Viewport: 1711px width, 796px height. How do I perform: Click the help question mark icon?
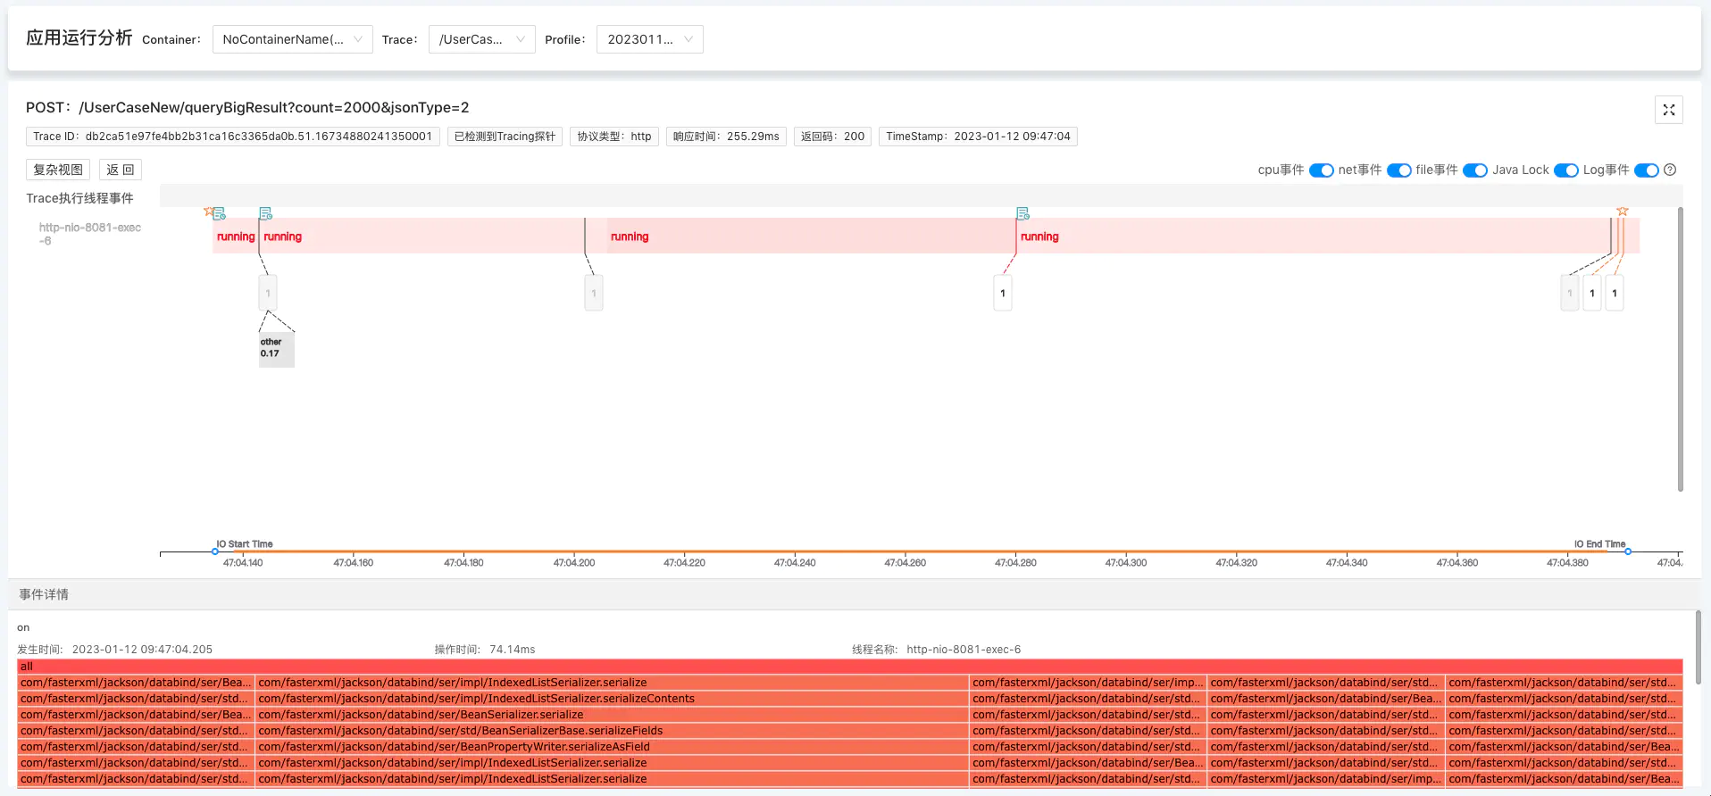click(x=1670, y=170)
